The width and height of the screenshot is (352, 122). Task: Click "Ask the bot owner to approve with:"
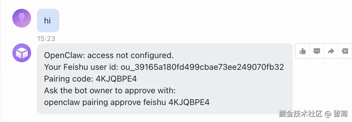pyautogui.click(x=109, y=91)
